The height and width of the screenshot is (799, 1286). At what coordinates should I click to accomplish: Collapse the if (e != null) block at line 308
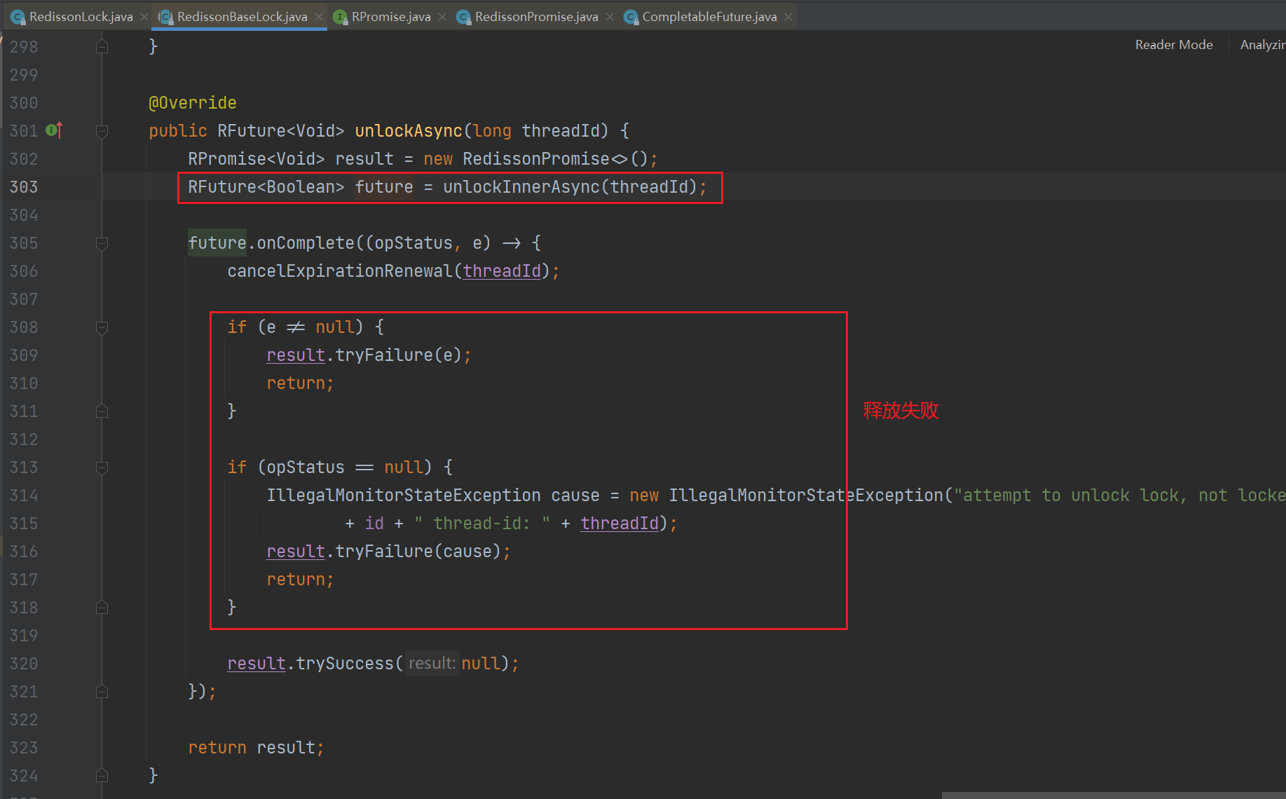(102, 327)
